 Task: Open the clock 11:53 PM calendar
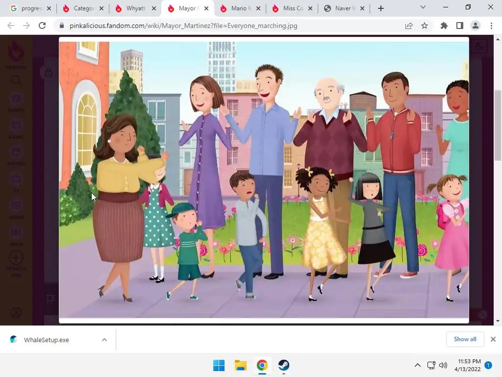click(467, 365)
